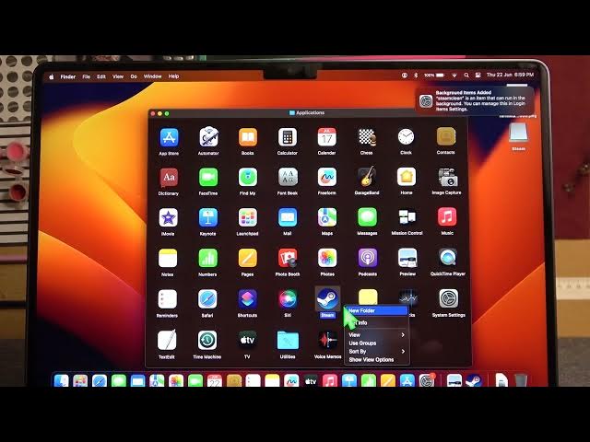Viewport: 590px width, 442px height.
Task: Open the App Store application icon
Action: [x=169, y=137]
